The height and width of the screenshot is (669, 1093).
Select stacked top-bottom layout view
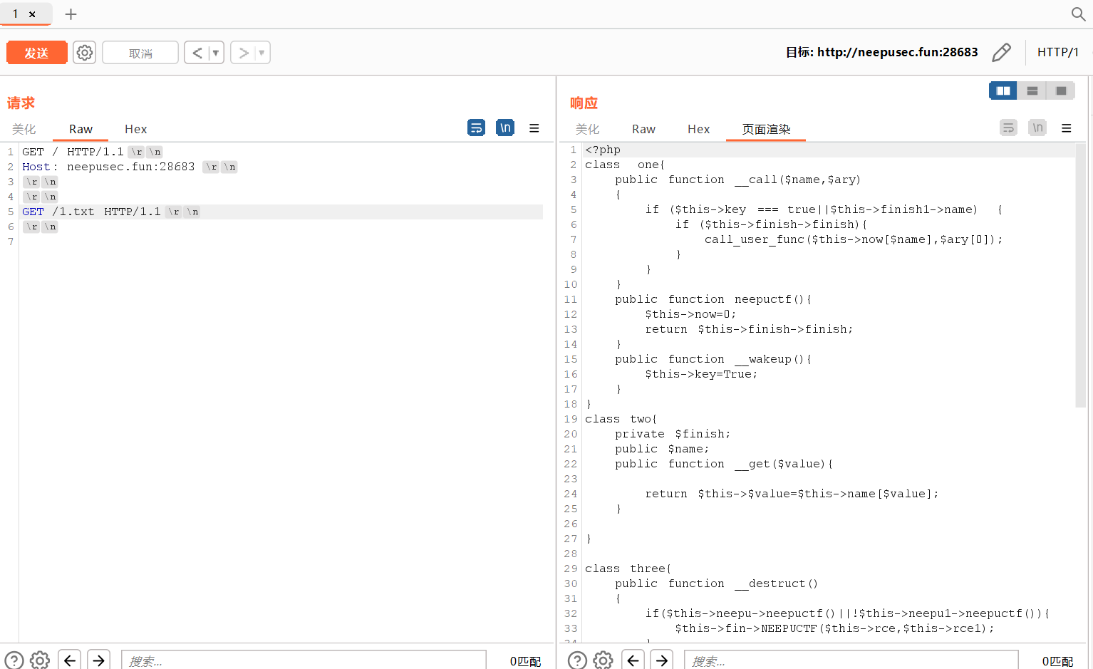pos(1032,90)
